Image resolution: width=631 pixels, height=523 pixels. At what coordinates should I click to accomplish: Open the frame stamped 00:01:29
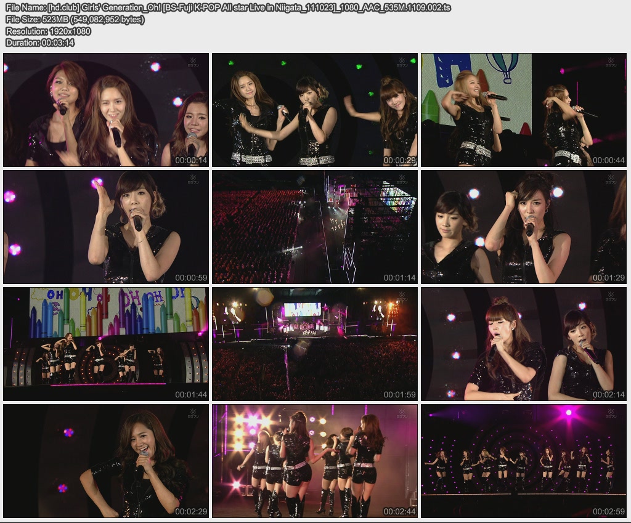point(524,227)
